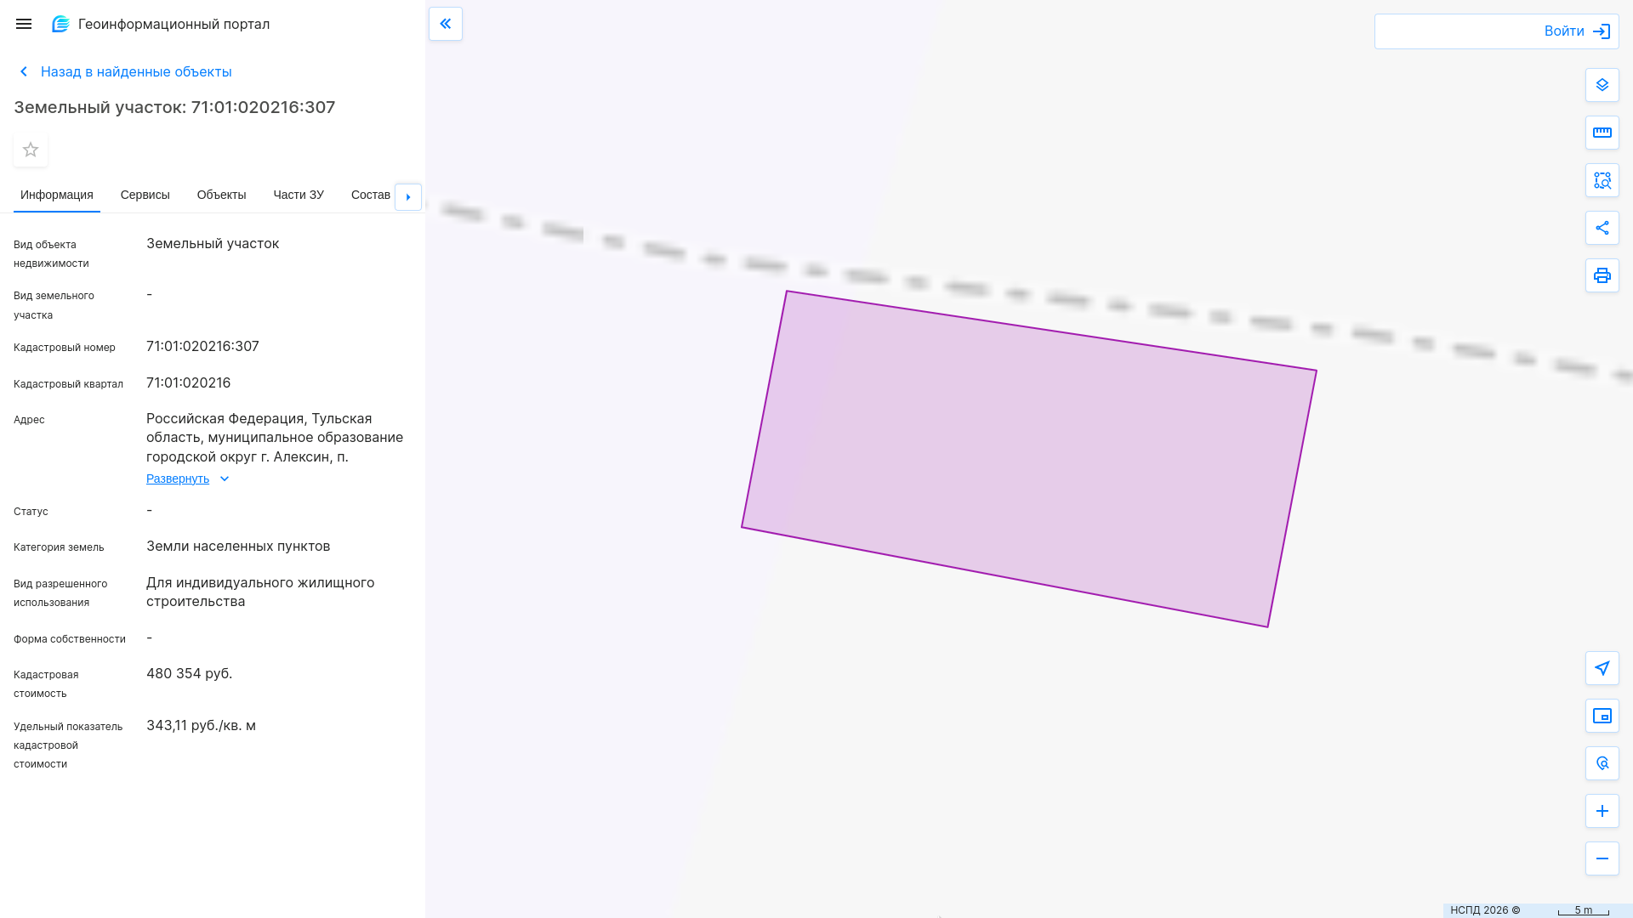Add parcel to favorites with star icon

pos(31,150)
